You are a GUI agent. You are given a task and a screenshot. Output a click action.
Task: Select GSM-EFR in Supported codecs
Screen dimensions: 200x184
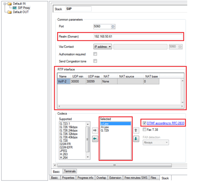[73, 148]
